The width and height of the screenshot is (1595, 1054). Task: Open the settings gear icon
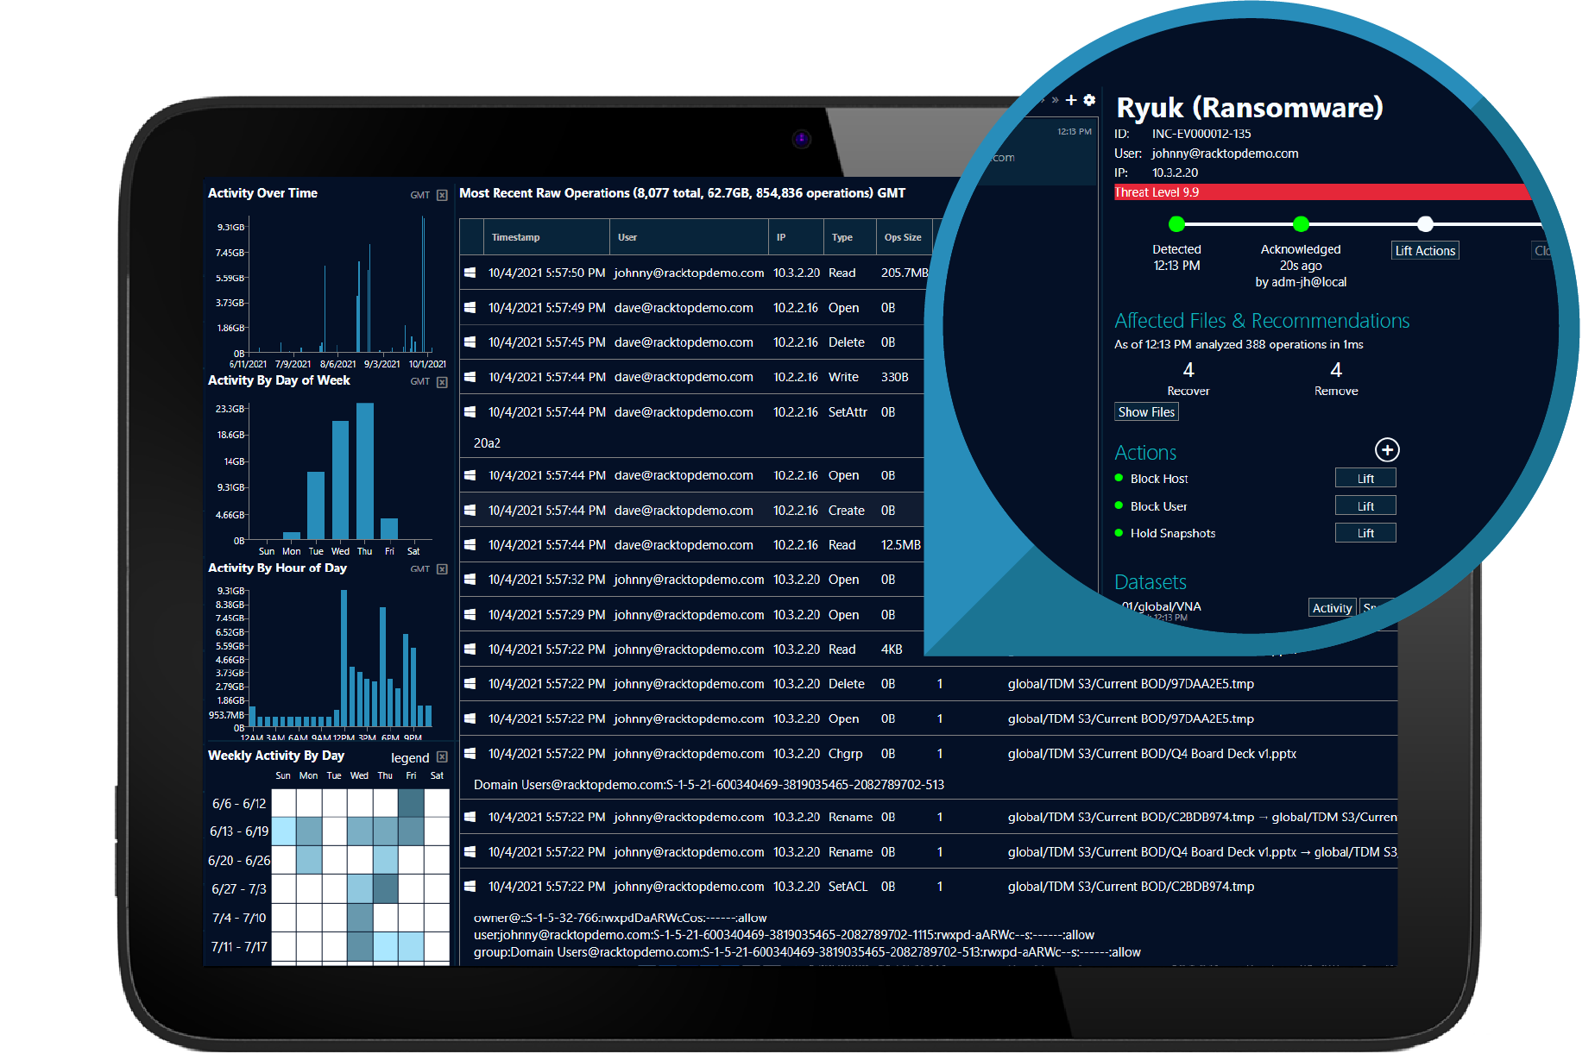pos(1089,100)
